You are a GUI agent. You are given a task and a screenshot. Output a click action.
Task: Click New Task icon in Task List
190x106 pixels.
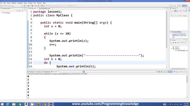[x=171, y=11]
